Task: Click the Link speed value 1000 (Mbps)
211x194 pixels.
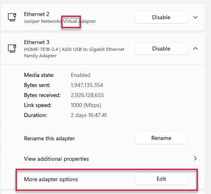Action: [x=86, y=105]
